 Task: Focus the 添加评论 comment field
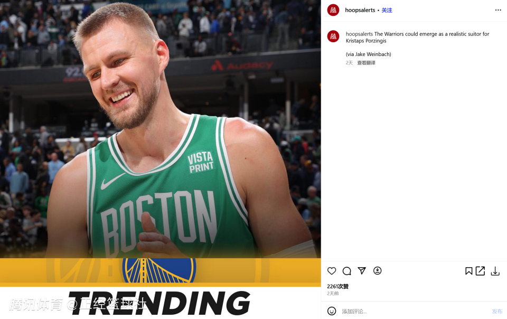414,311
